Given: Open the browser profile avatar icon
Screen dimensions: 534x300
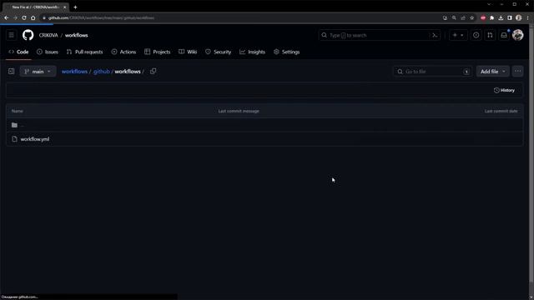Looking at the screenshot, I should tap(518, 17).
